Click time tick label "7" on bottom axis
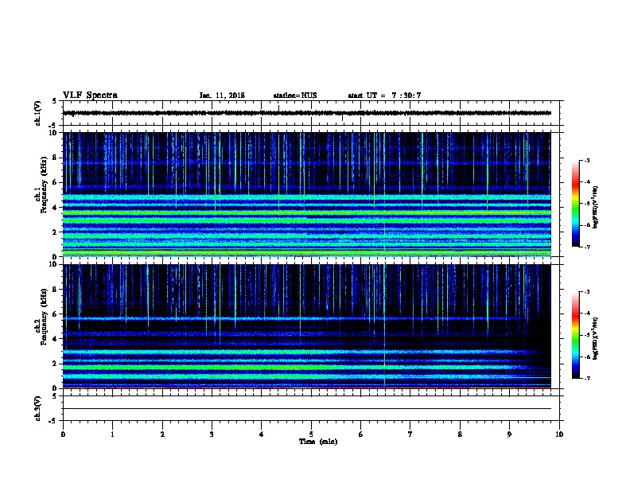The height and width of the screenshot is (487, 630). coord(410,434)
